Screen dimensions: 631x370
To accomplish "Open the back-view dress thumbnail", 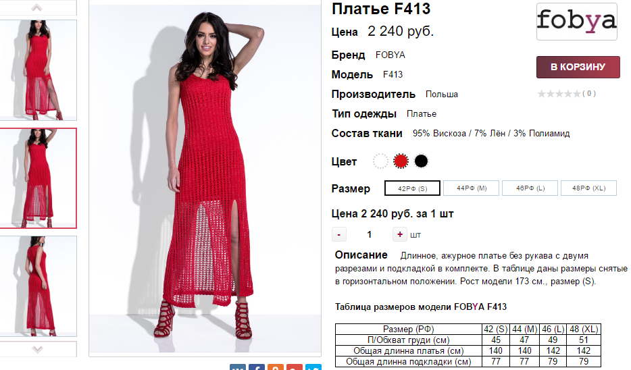I will (37, 286).
